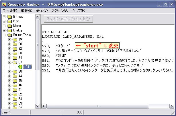Select the Bitmap folder icon
176x116 pixels.
[x=9, y=17]
